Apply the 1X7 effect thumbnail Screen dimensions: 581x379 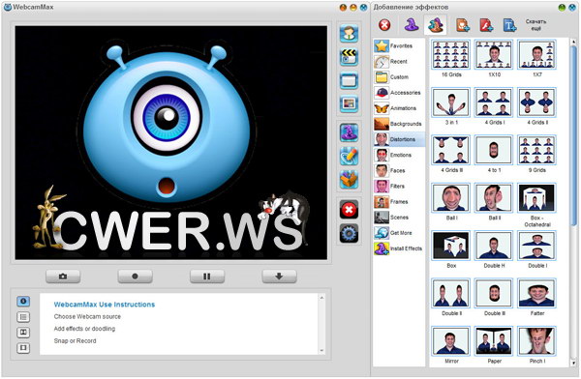pos(536,54)
